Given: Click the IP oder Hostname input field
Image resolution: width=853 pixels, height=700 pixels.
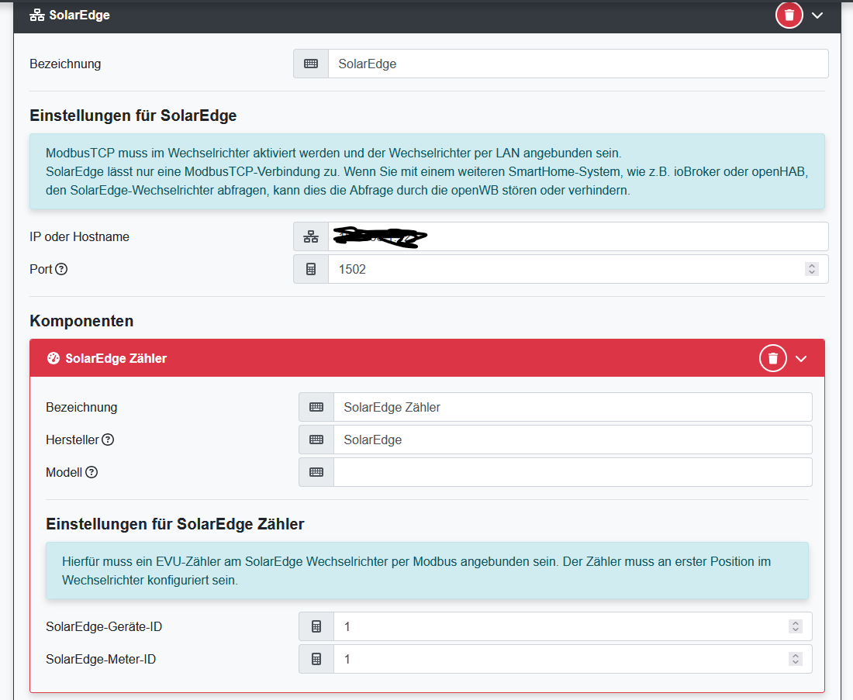Looking at the screenshot, I should coord(578,236).
